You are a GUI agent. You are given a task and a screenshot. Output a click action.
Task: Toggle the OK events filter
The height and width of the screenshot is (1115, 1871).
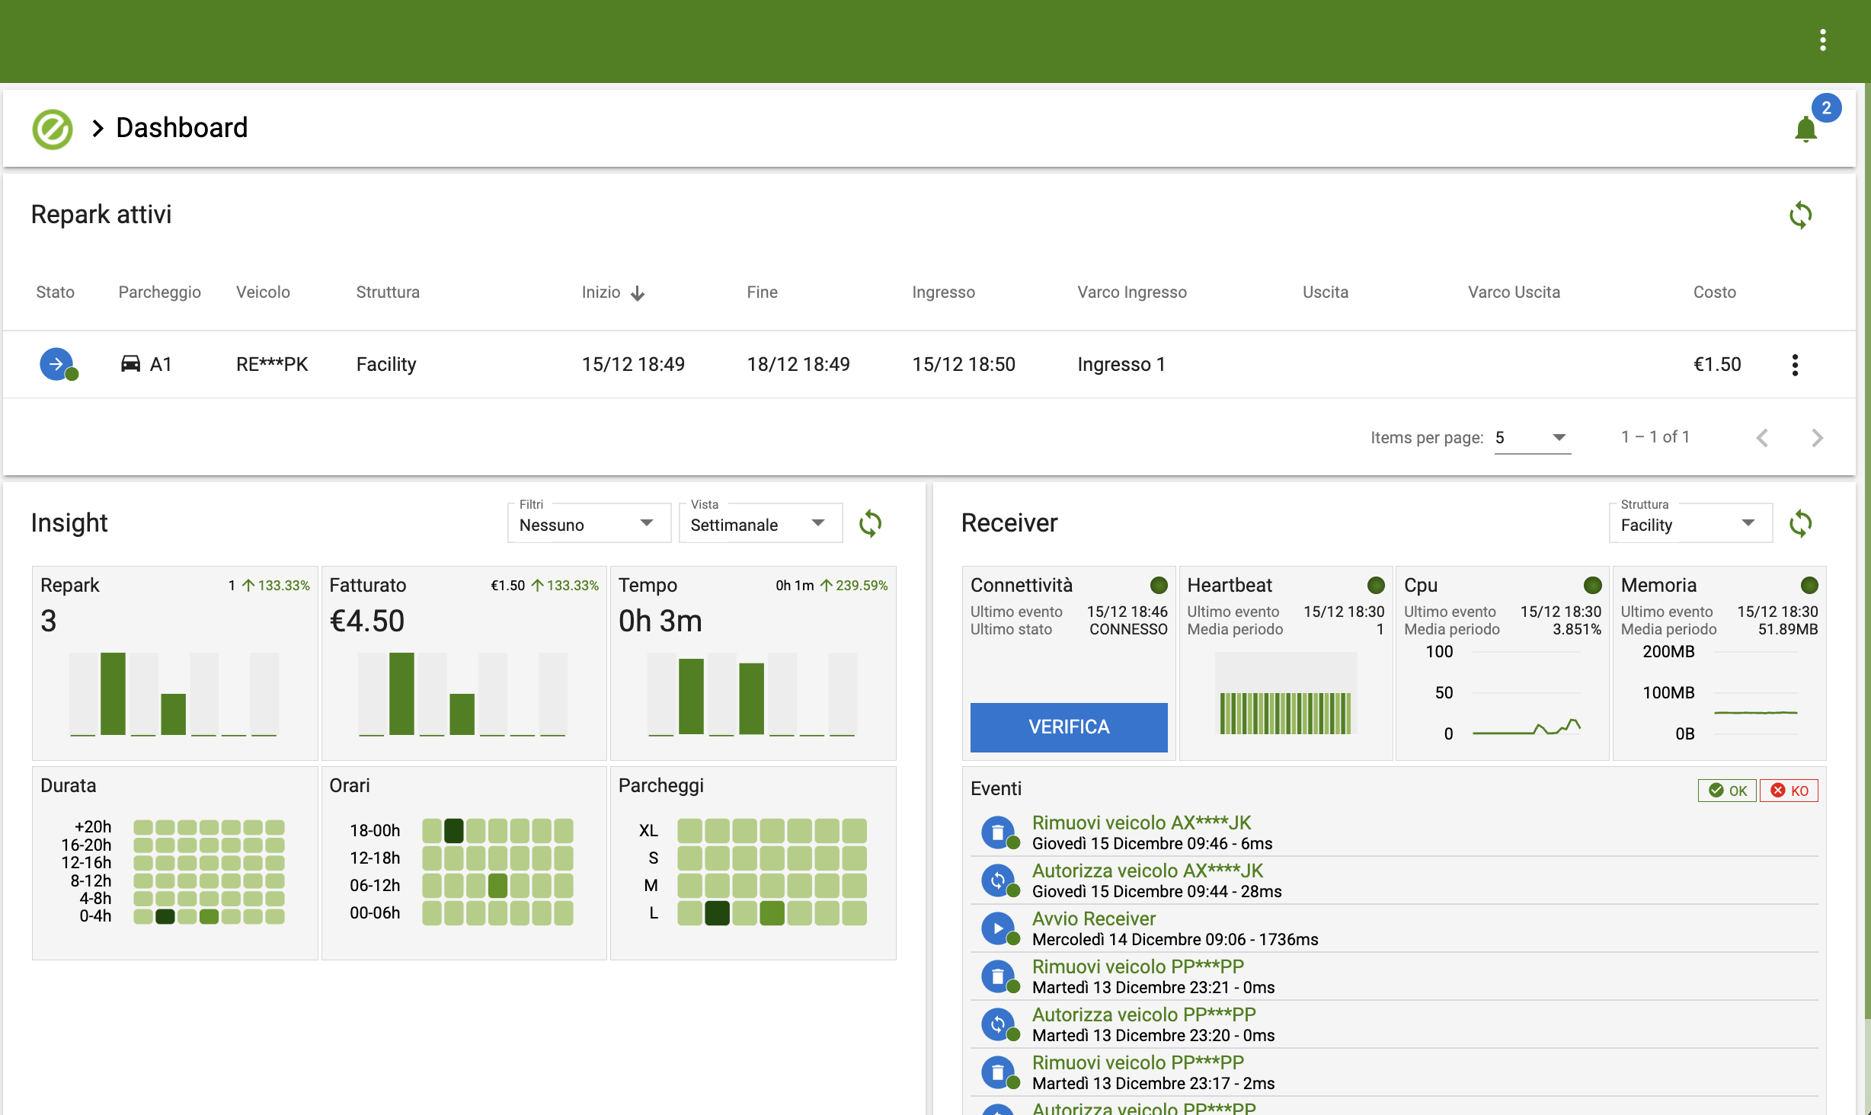1727,791
